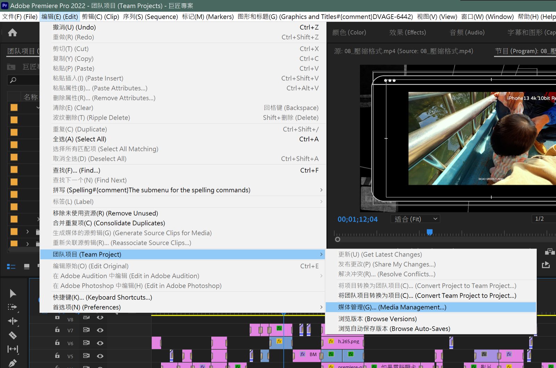Switch project panel to list view
This screenshot has width=556, height=368.
coord(11,266)
